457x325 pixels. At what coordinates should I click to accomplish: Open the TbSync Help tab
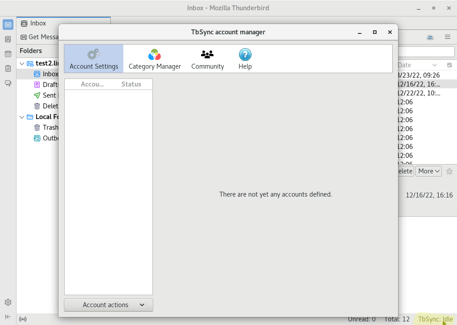[245, 59]
